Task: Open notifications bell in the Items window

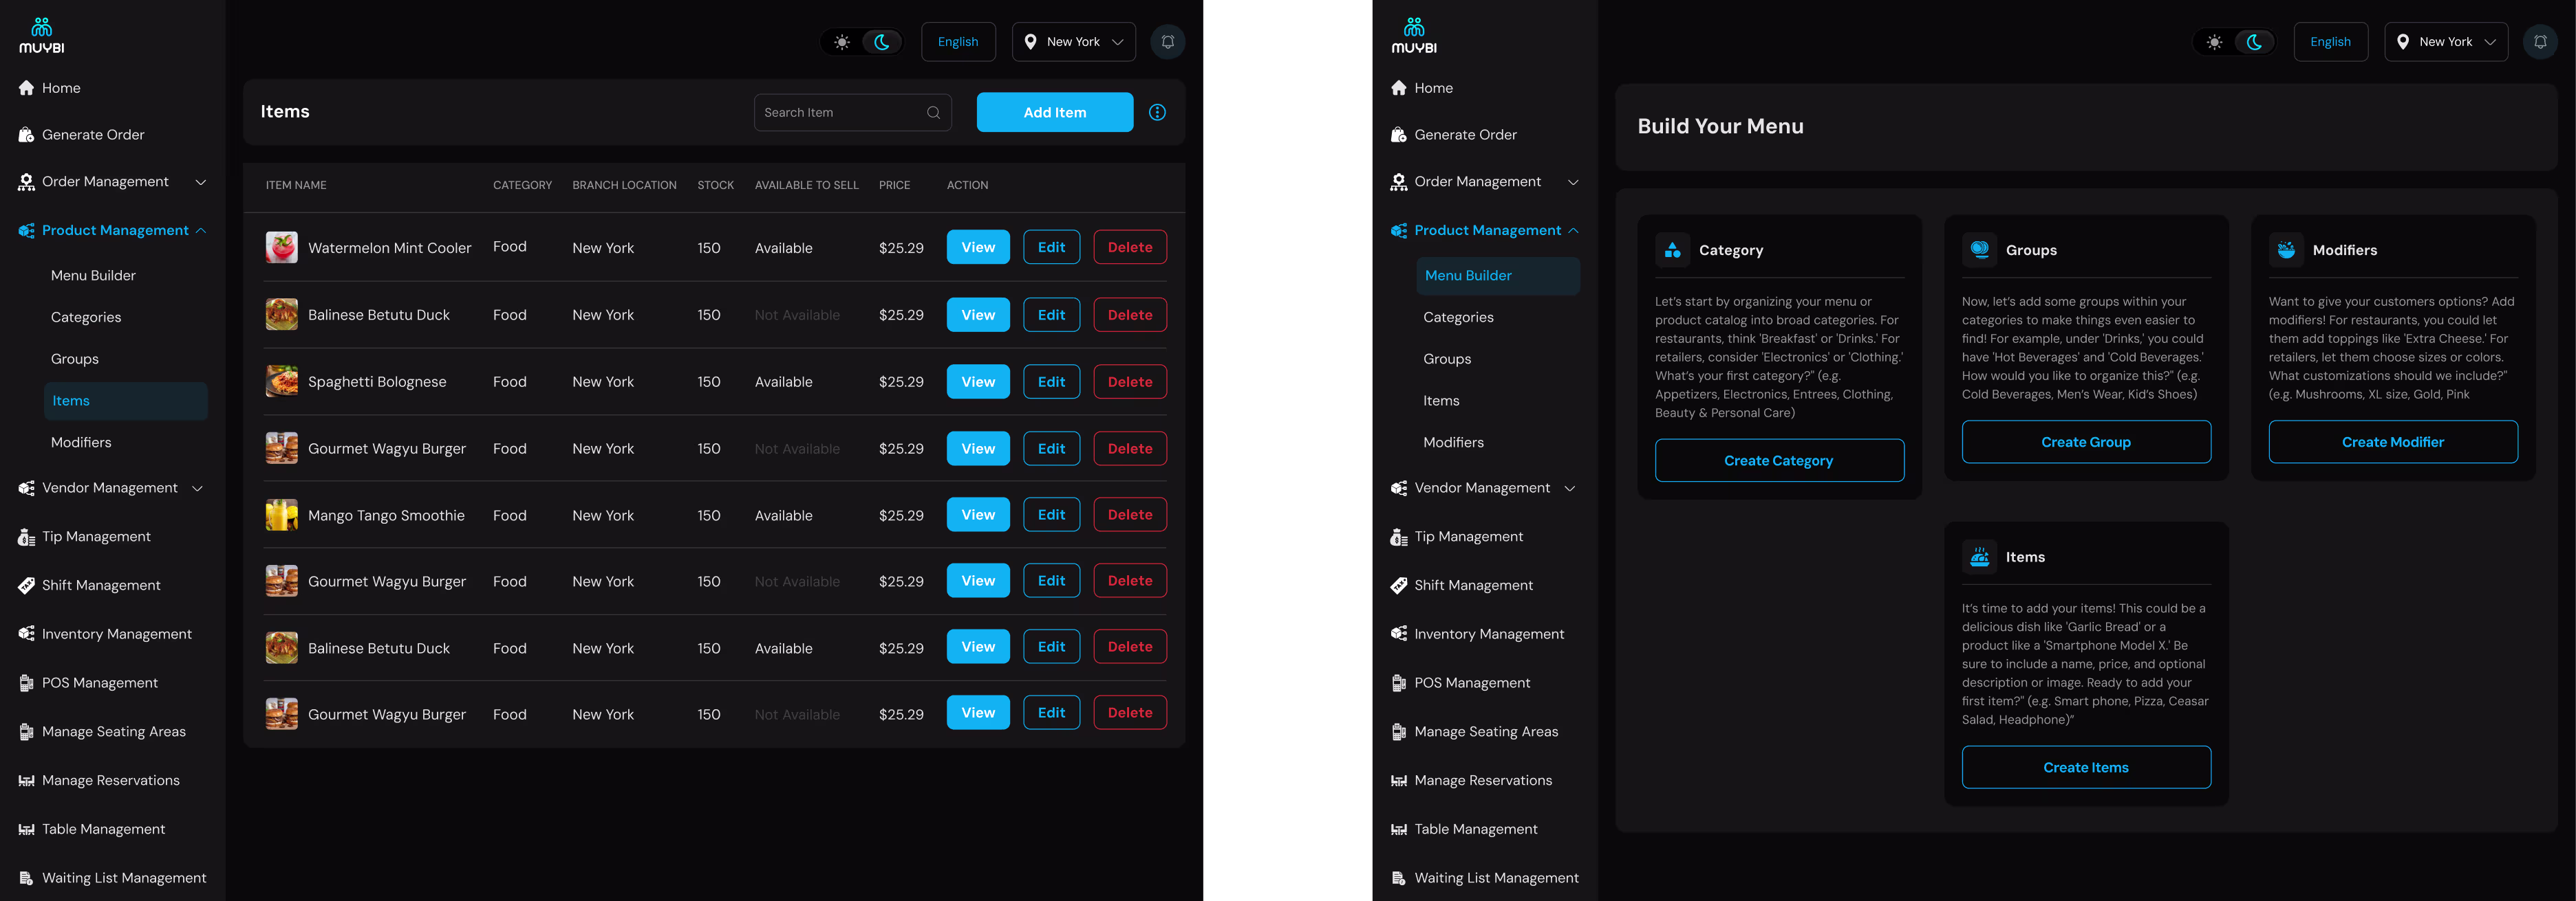Action: coord(1167,42)
